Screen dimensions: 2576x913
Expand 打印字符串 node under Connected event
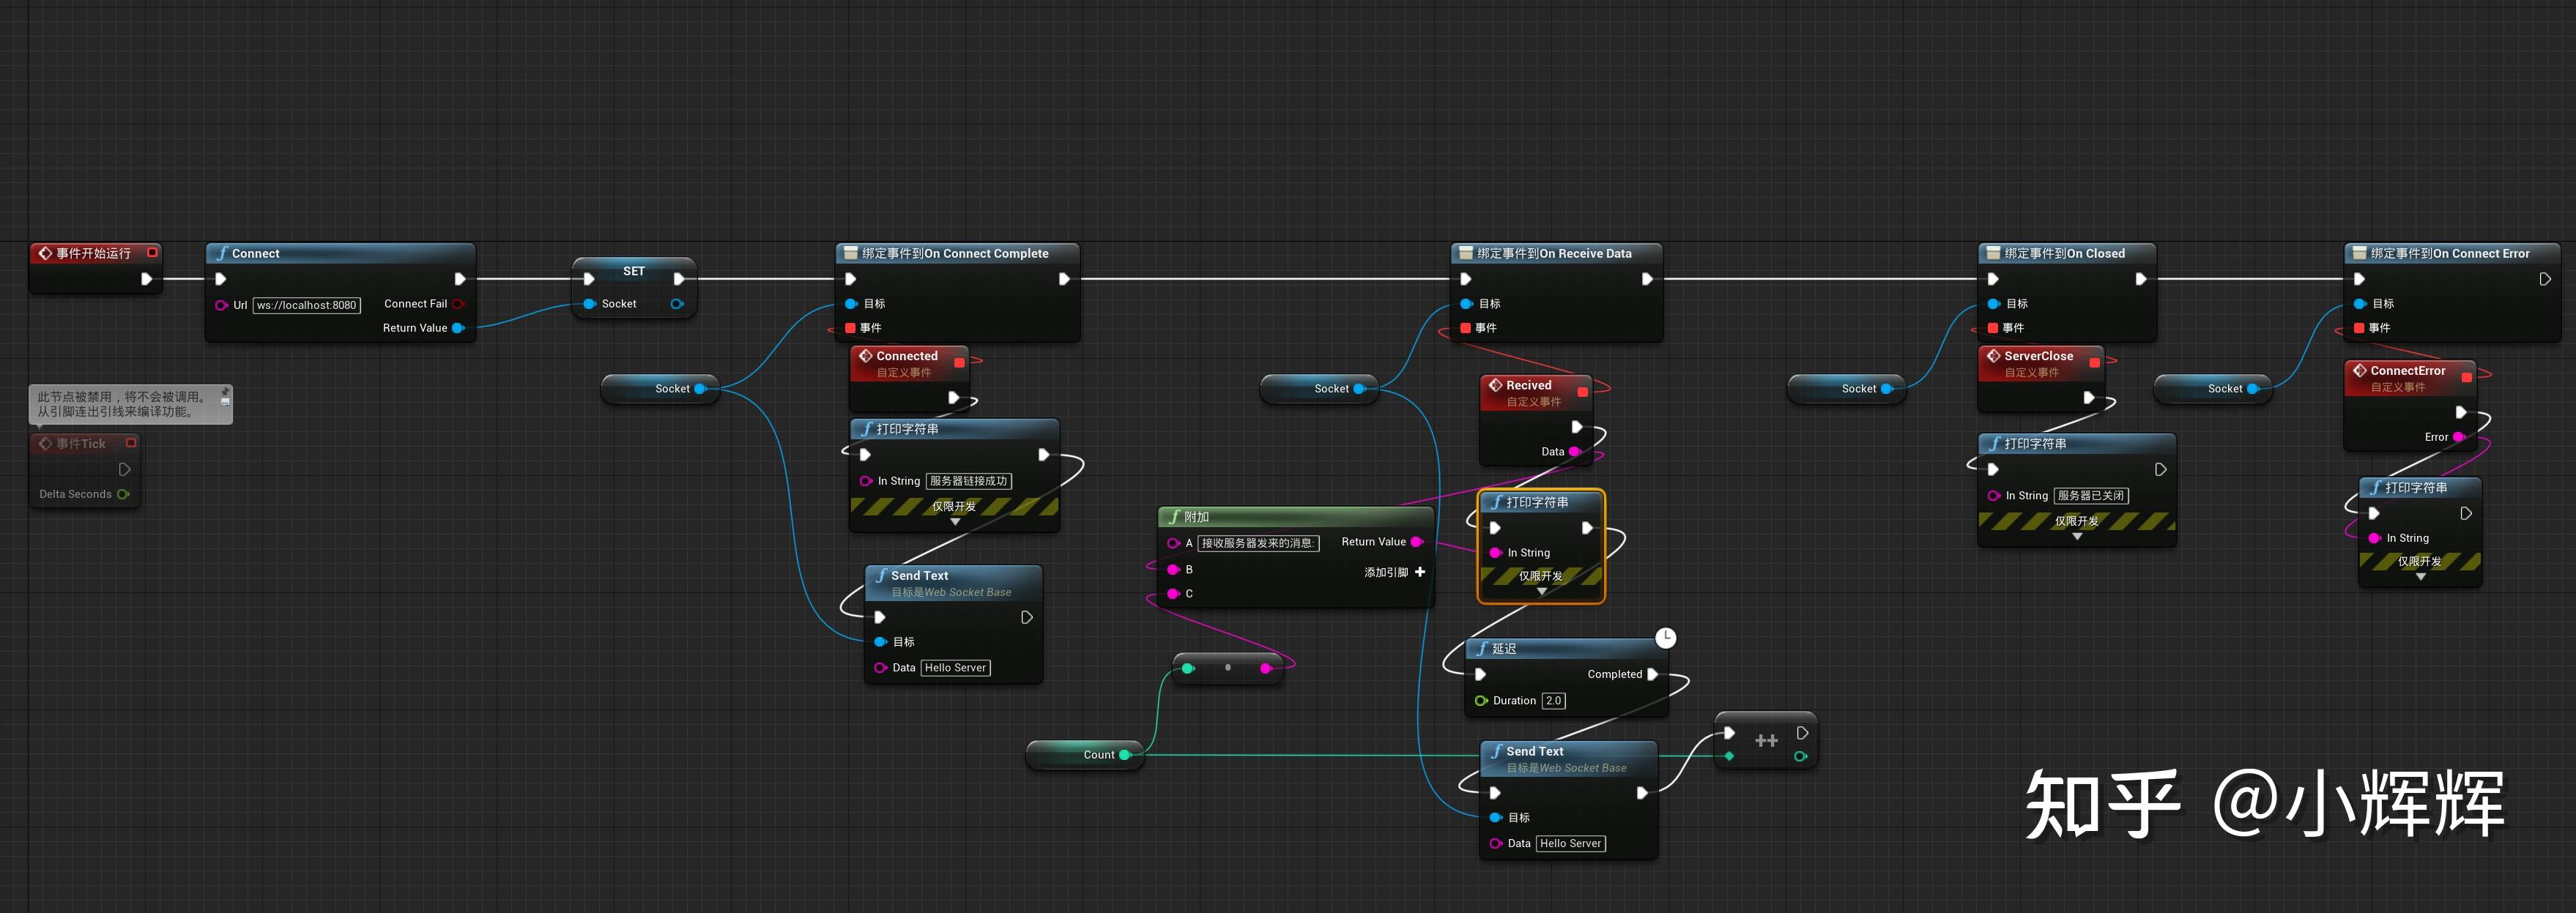click(955, 522)
